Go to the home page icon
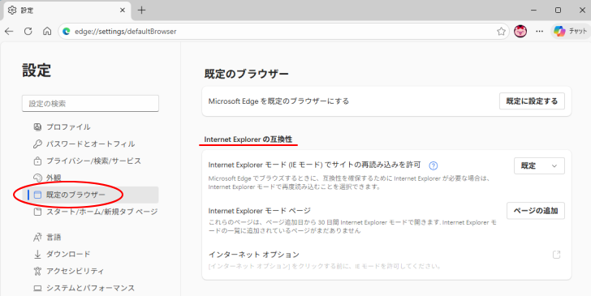 click(47, 32)
